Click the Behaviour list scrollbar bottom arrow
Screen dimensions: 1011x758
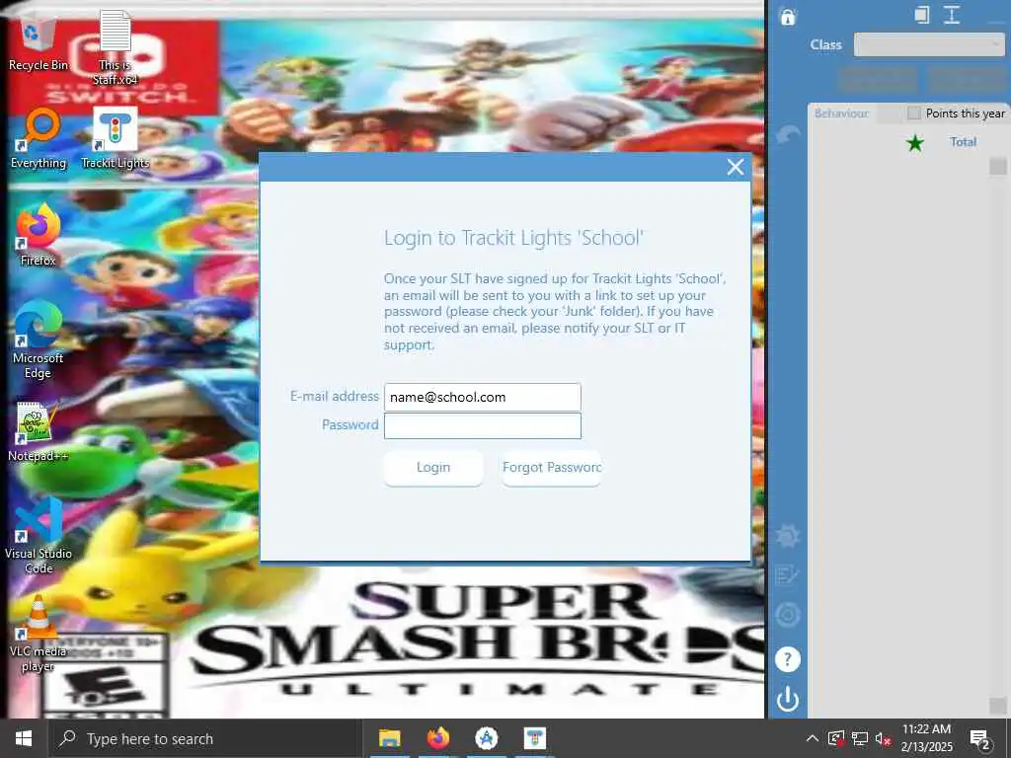point(997,705)
